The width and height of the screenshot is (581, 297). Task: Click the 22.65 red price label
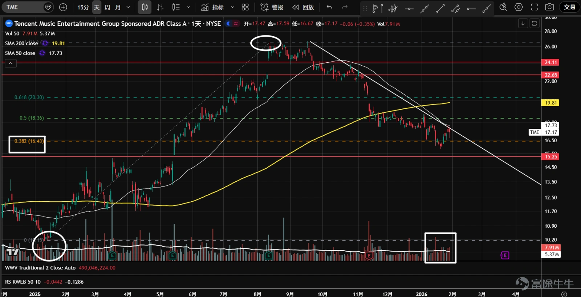pyautogui.click(x=550, y=75)
